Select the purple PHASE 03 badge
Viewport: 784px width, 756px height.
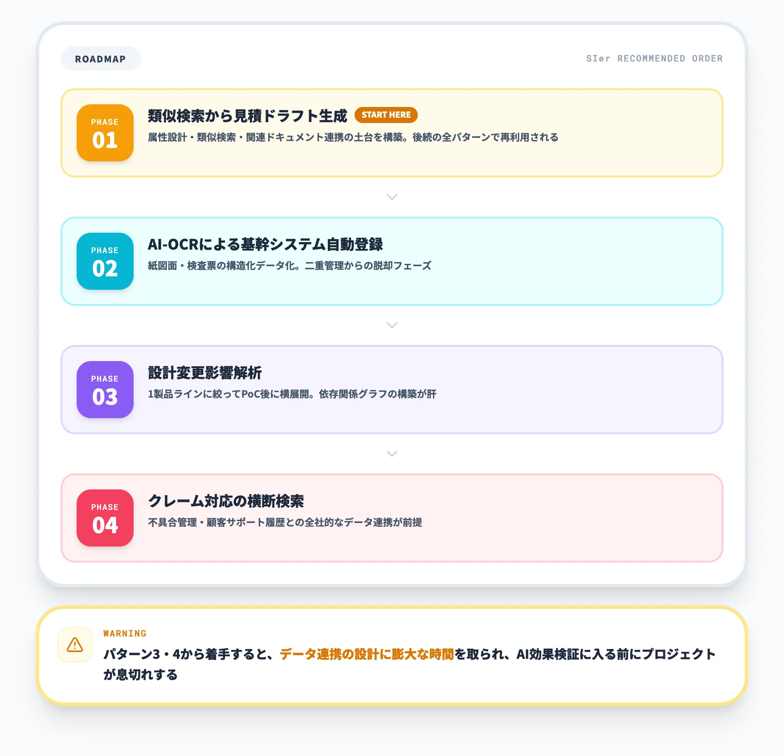point(105,389)
